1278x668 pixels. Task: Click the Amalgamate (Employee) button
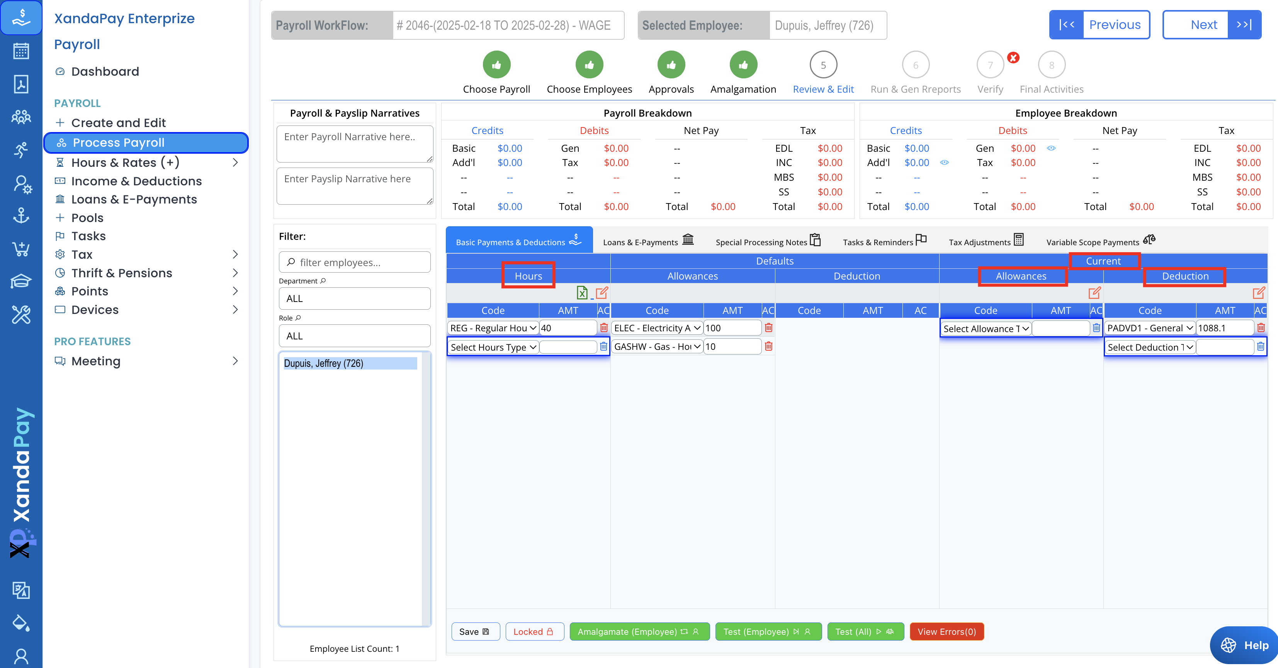pyautogui.click(x=639, y=631)
